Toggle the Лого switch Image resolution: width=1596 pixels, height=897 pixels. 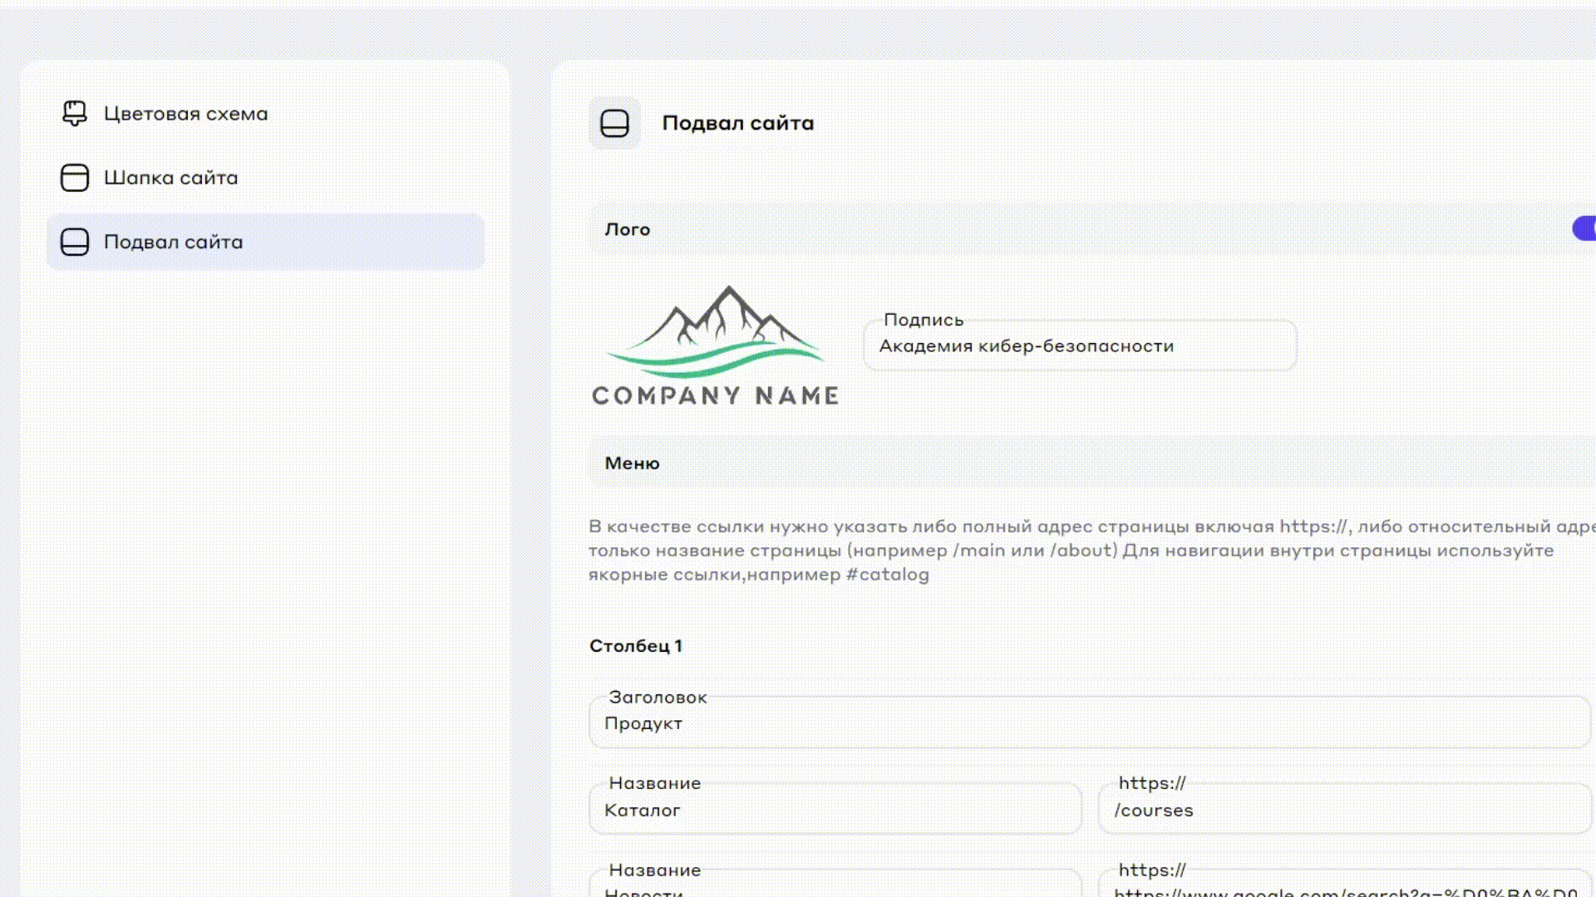point(1584,228)
